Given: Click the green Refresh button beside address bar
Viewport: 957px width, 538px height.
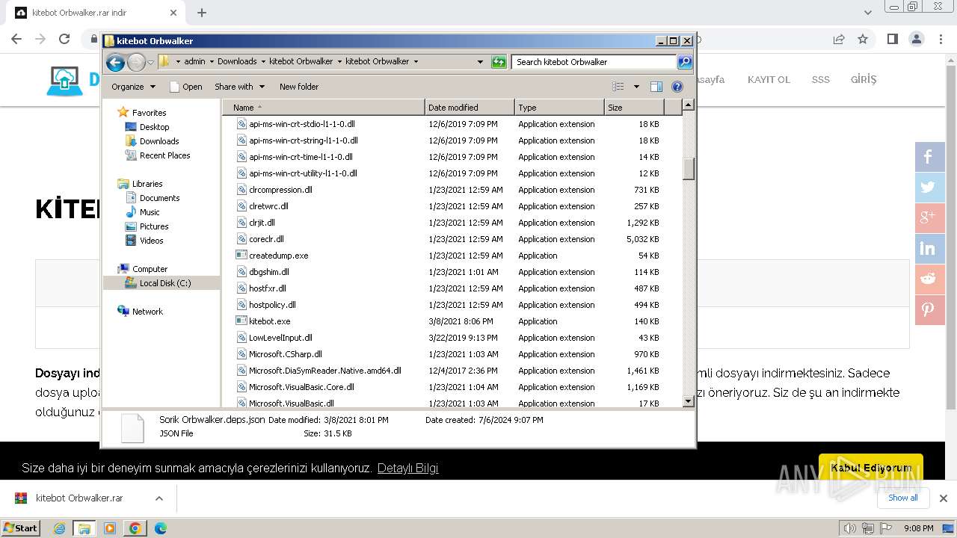Looking at the screenshot, I should pos(499,62).
